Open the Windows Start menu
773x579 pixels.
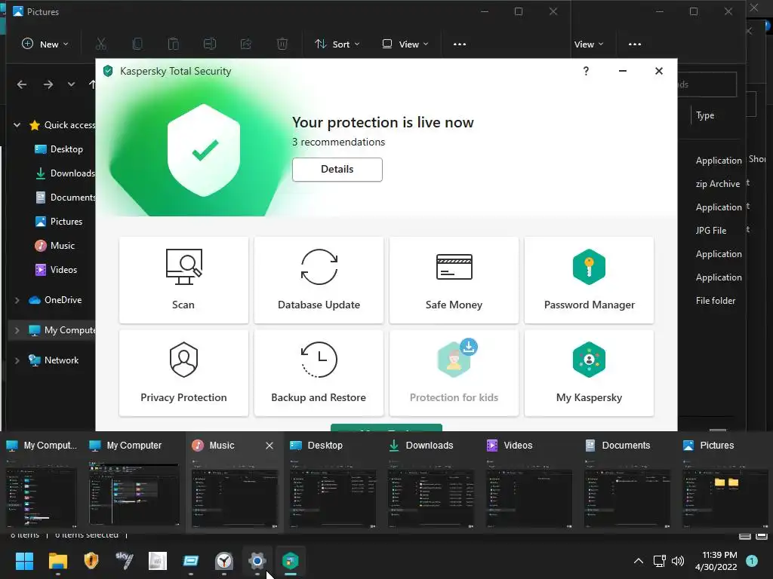tap(24, 561)
